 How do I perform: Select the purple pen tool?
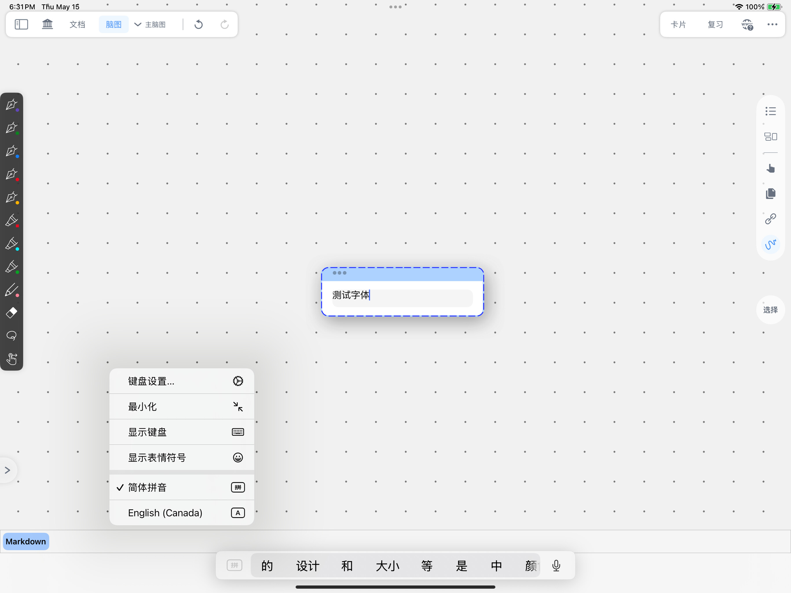point(12,105)
